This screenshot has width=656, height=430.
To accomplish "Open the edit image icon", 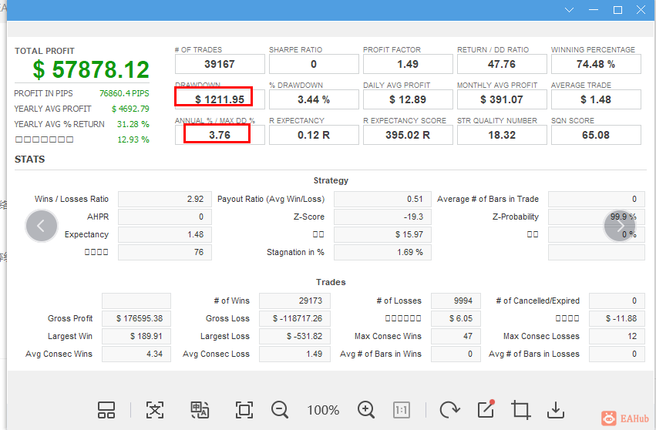I will pyautogui.click(x=486, y=408).
